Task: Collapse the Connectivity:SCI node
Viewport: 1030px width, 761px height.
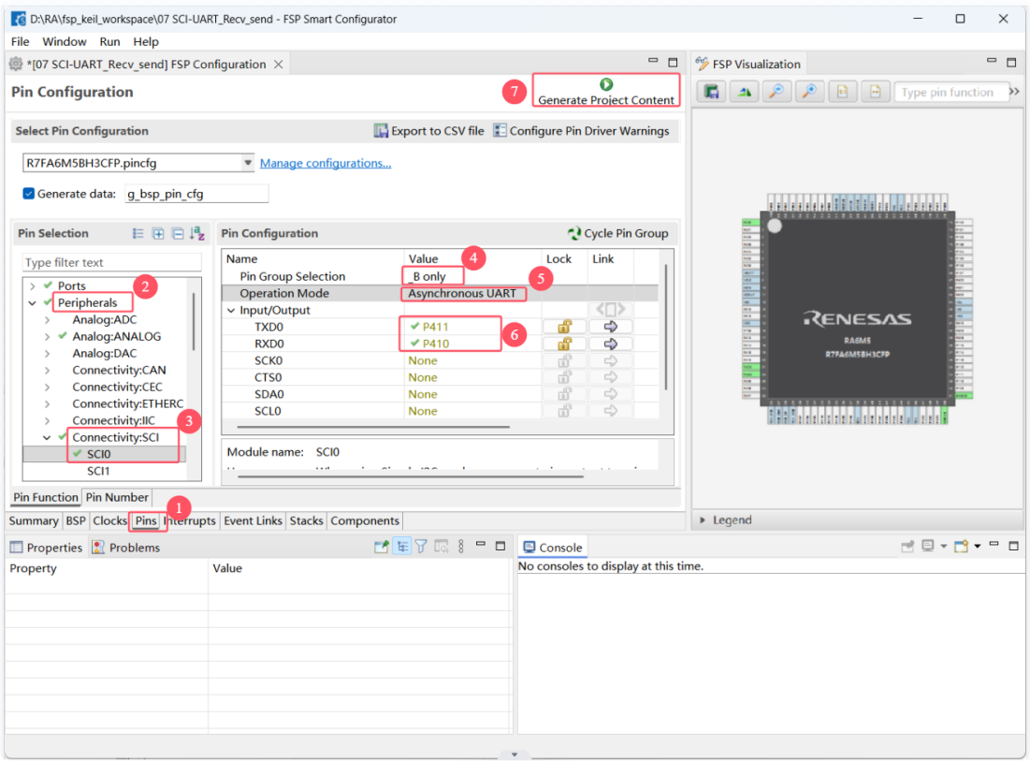Action: (x=48, y=438)
